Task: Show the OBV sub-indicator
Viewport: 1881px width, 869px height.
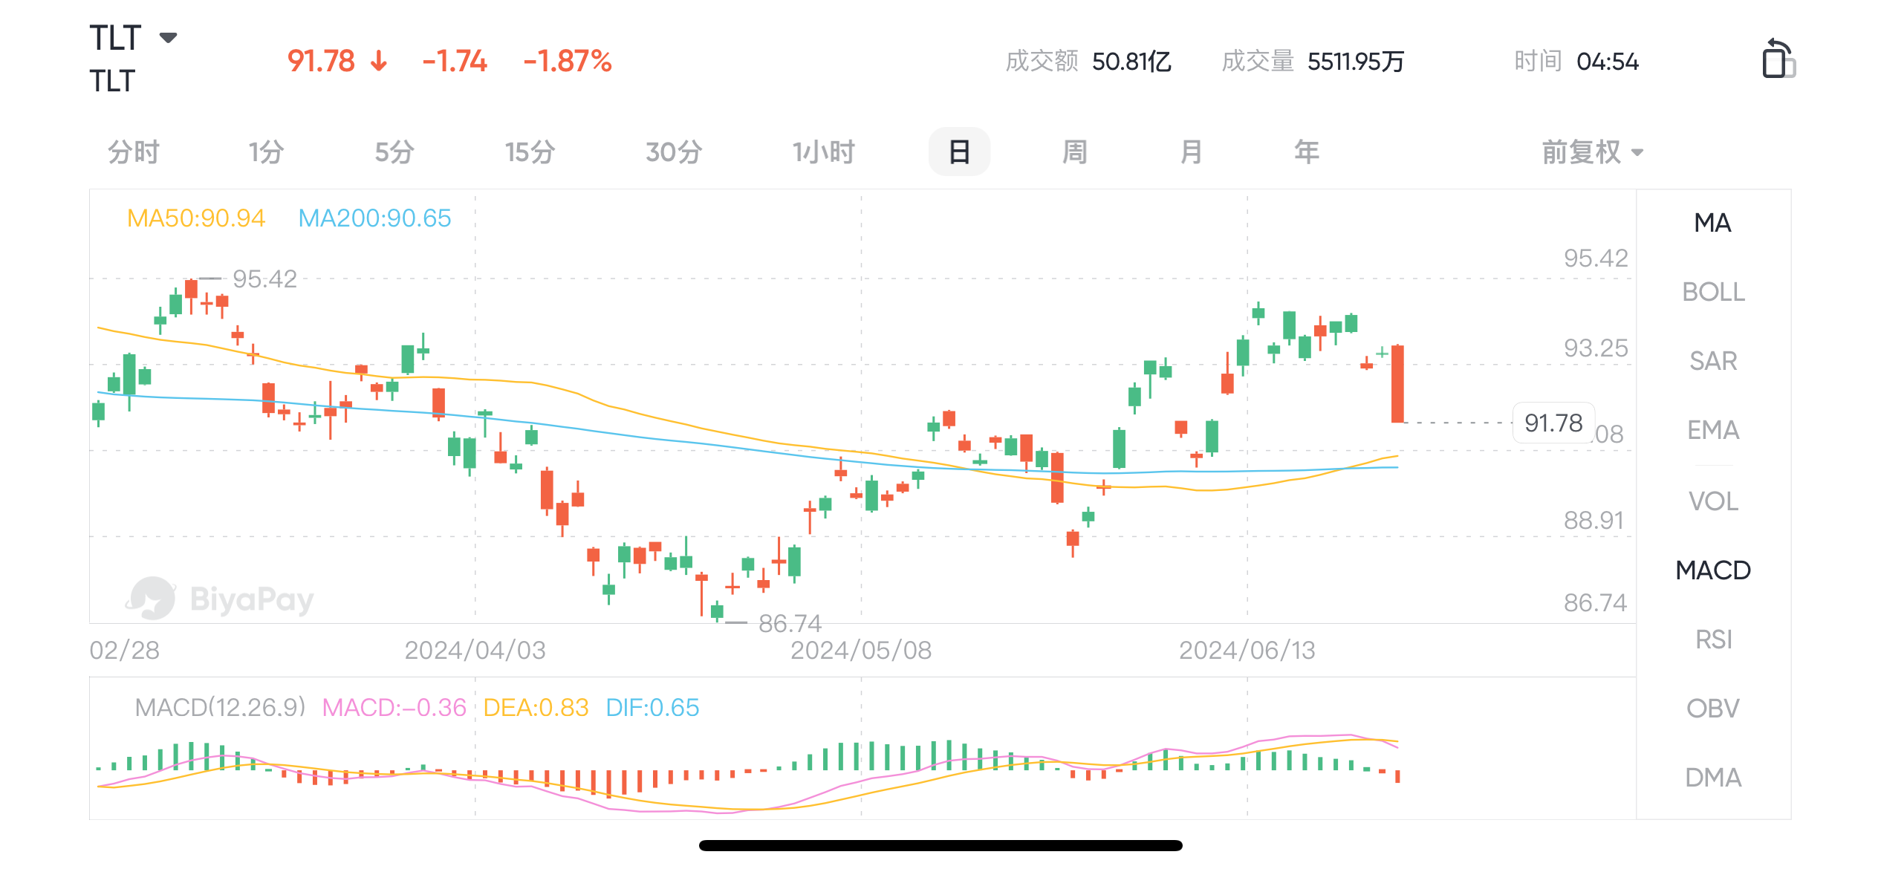Action: [1713, 709]
